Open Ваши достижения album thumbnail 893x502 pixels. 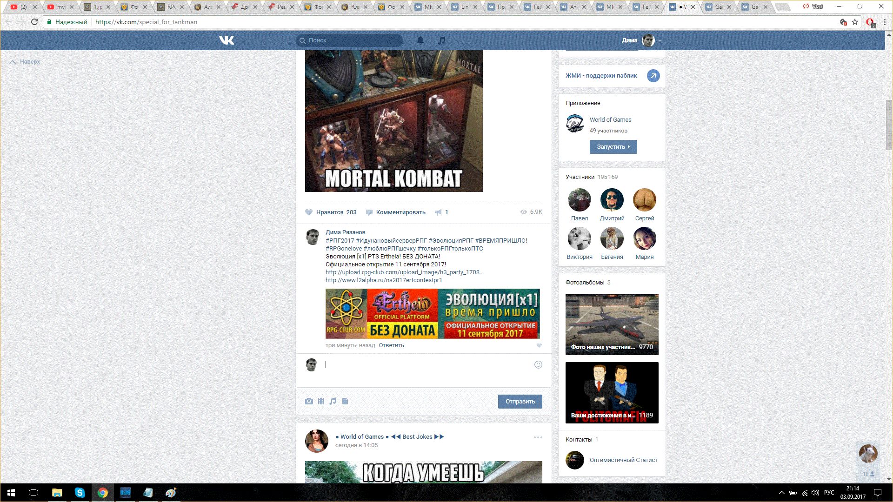point(612,393)
